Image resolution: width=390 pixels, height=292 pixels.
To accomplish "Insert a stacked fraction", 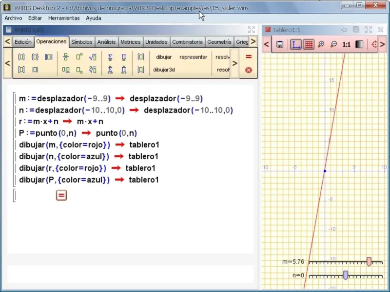I will 66,57.
